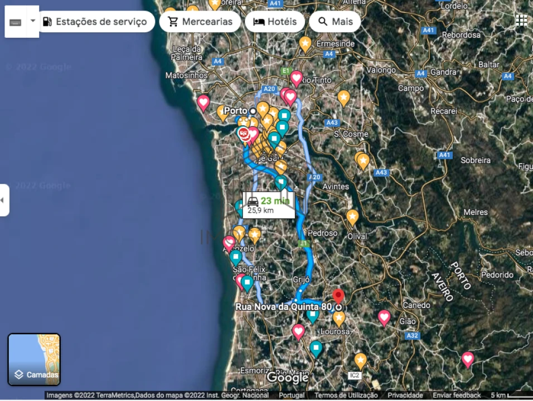Open the Privacidade link
Viewport: 533px width, 401px height.
[x=405, y=395]
